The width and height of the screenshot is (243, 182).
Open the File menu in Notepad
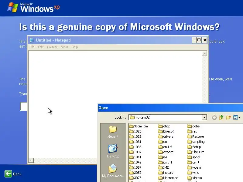point(32,47)
